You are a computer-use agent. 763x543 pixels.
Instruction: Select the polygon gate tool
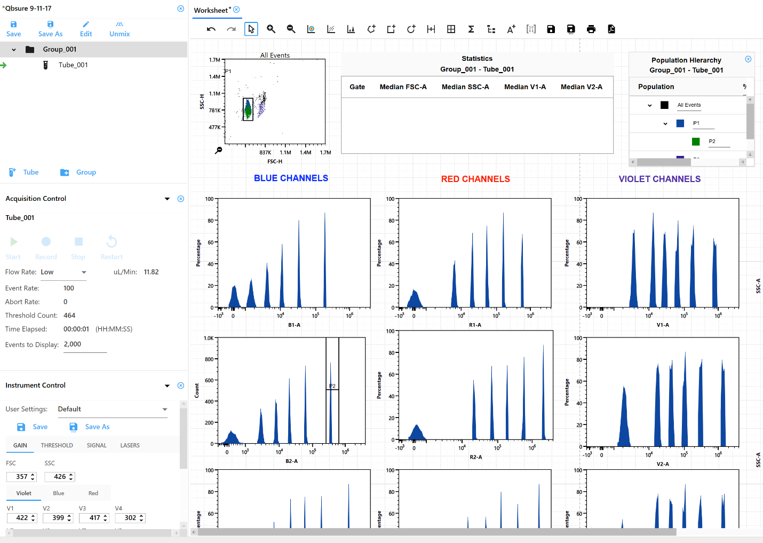pos(371,29)
